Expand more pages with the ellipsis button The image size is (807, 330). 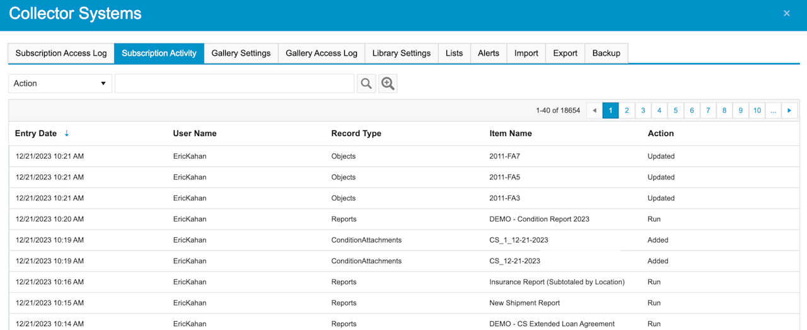click(773, 111)
